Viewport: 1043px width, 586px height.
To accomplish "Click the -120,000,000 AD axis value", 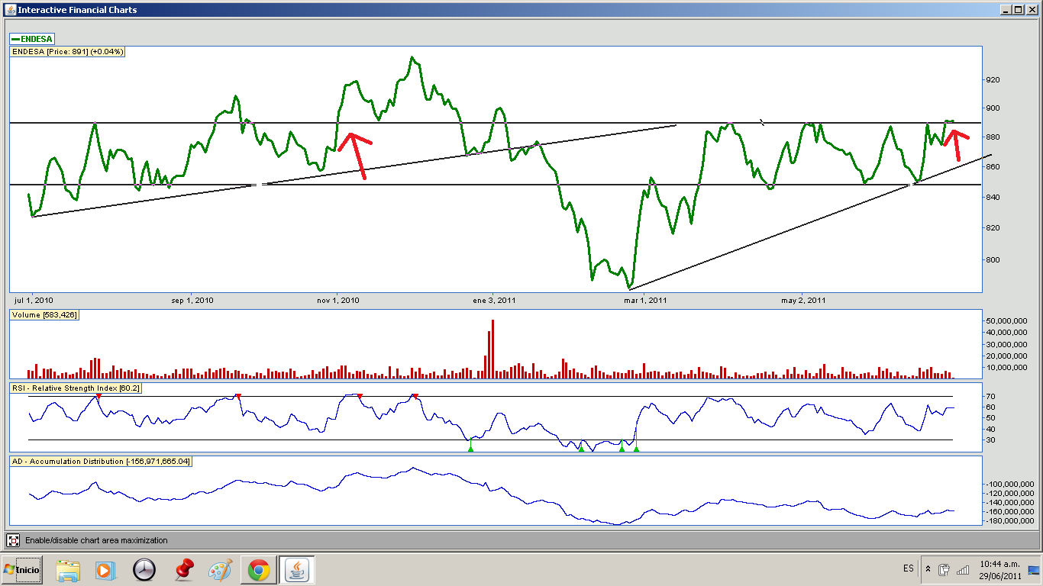I will coord(1009,494).
